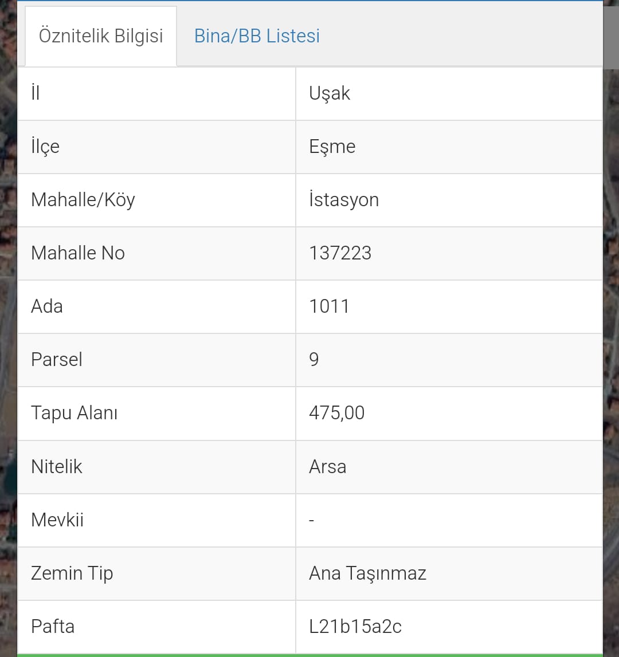The width and height of the screenshot is (619, 657).
Task: Select the Eşme district value
Action: tap(332, 147)
